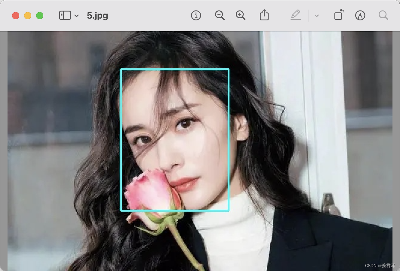Click the displayed portrait photo
The image size is (400, 271).
[x=200, y=151]
